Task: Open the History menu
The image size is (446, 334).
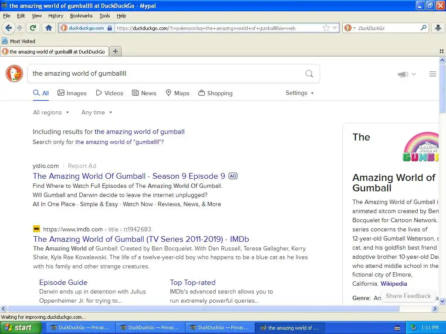Action: click(55, 16)
